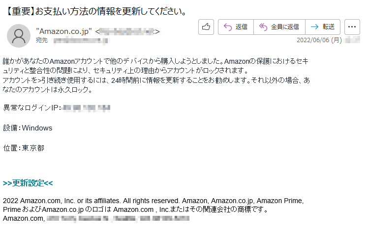Viewport: 368px width, 233px height.
Task: Reply to the email with 返信
Action: click(236, 27)
